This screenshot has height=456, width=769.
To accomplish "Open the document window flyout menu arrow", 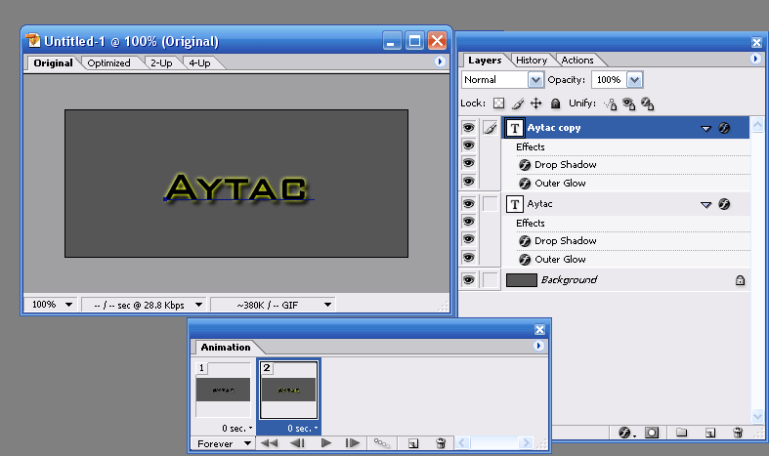I will pos(440,62).
